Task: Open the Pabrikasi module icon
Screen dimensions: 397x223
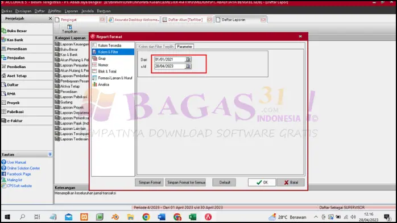Action: [x=4, y=111]
